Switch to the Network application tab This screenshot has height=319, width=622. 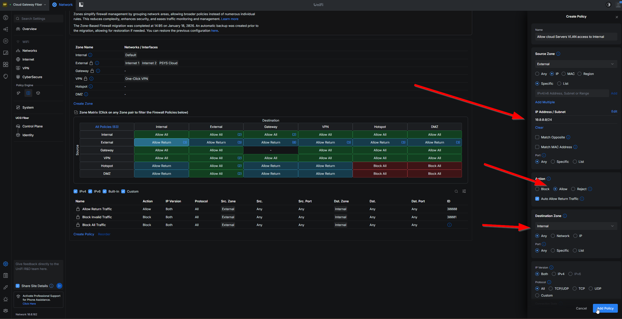(63, 5)
